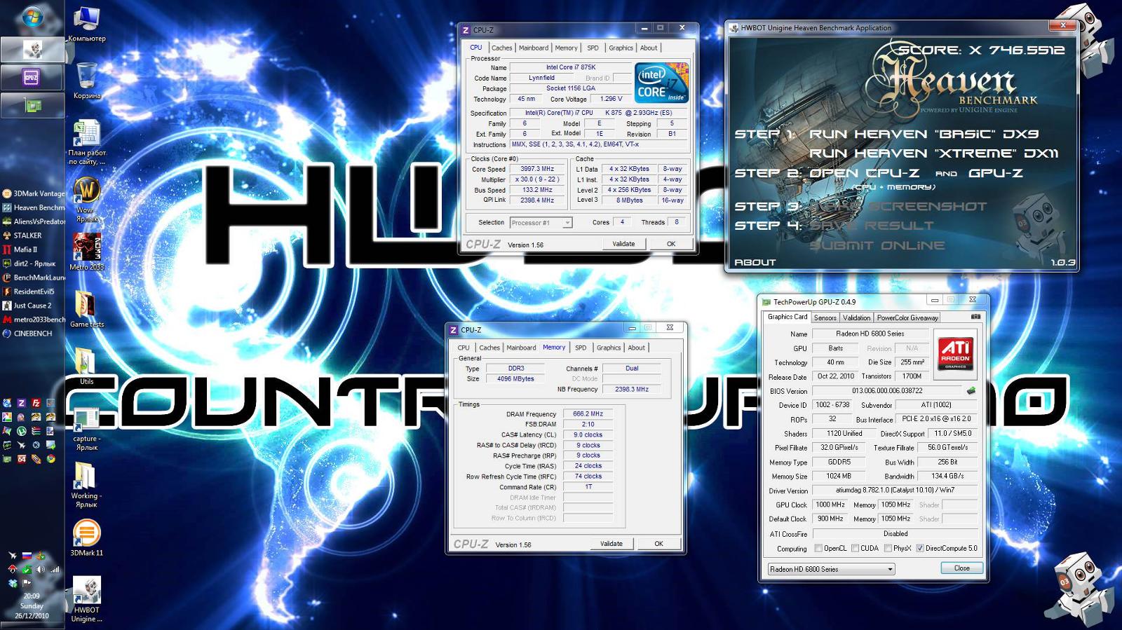The width and height of the screenshot is (1122, 630).
Task: Open the Radeon HD 6800 Series dropdown
Action: [831, 569]
